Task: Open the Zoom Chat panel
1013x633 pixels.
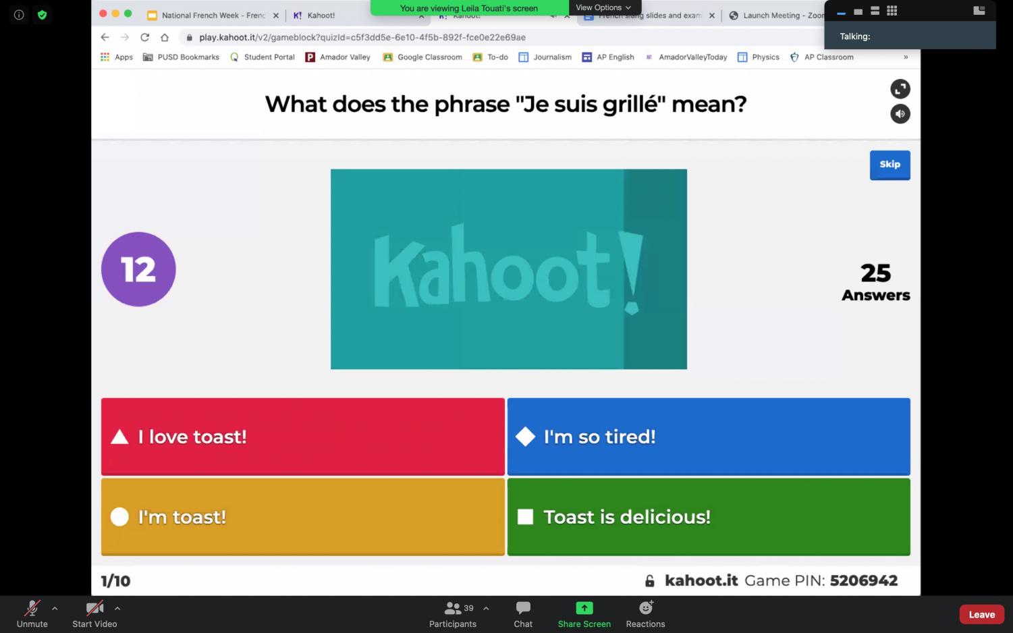Action: [523, 614]
